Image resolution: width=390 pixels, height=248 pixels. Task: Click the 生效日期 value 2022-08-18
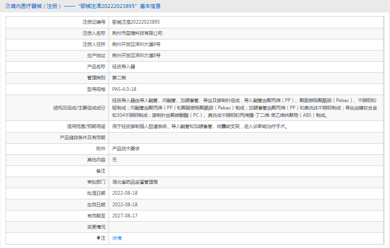click(125, 204)
